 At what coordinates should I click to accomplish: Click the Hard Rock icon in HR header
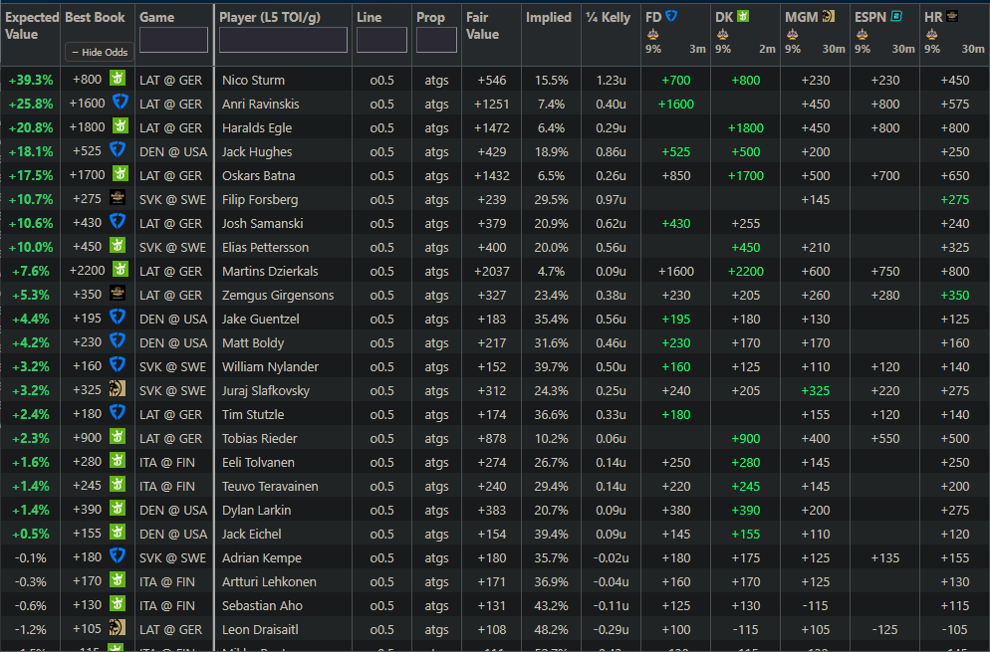[952, 16]
